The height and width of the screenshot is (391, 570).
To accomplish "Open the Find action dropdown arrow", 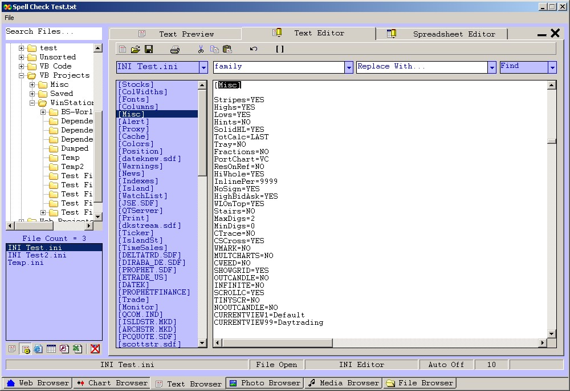I will coord(552,67).
